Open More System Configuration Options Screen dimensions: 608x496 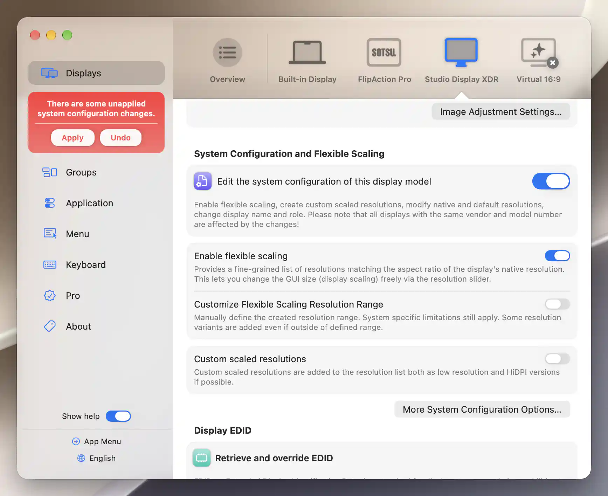click(x=482, y=409)
